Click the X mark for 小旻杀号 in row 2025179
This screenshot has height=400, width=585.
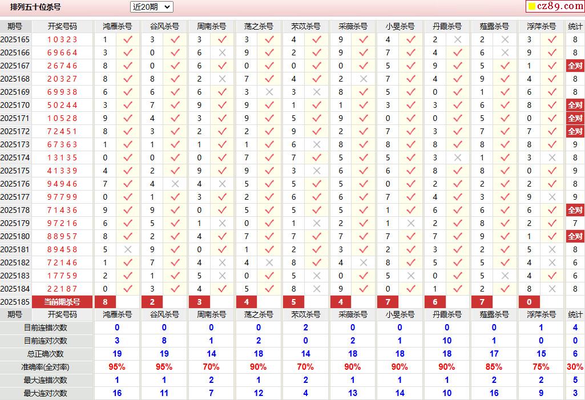coord(411,223)
